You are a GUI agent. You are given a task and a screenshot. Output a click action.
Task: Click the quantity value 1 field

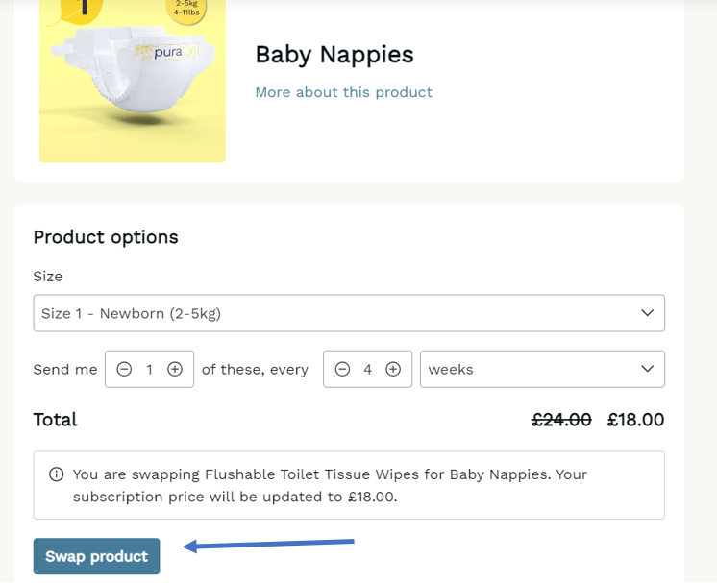pos(149,369)
